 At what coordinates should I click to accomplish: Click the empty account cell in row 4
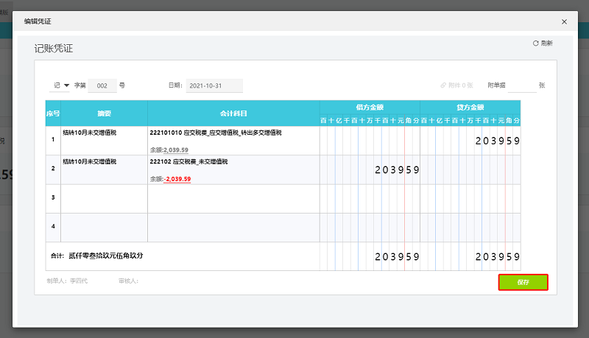(233, 227)
